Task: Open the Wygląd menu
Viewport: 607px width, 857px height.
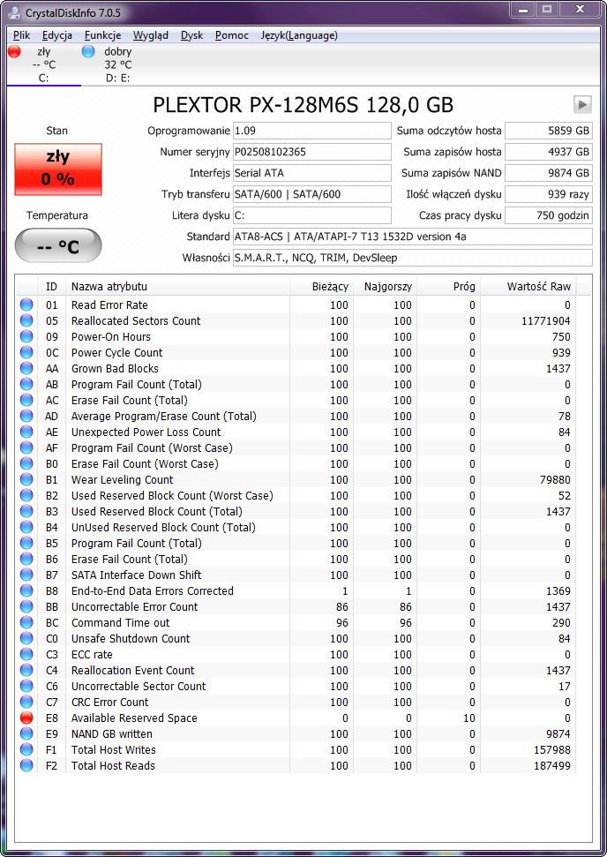Action: [151, 35]
